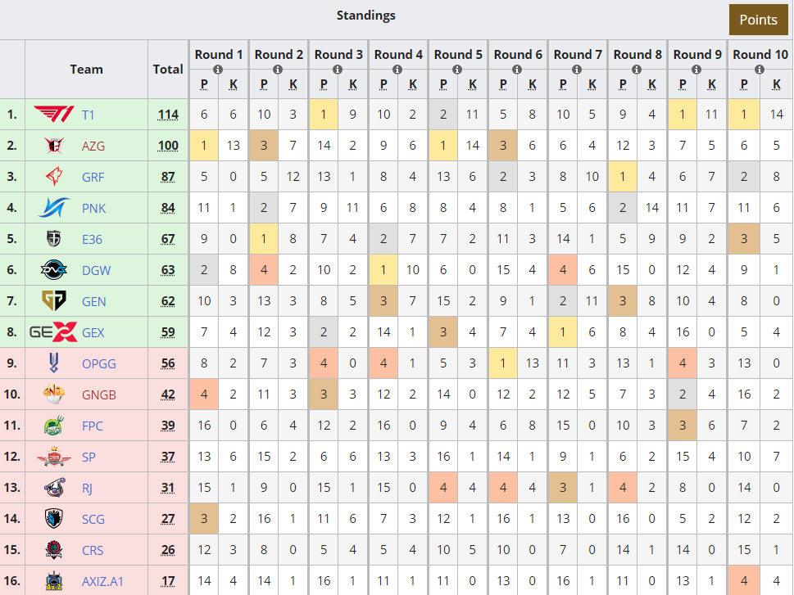The width and height of the screenshot is (794, 595).
Task: Click the T1 team logo
Action: pyautogui.click(x=54, y=115)
